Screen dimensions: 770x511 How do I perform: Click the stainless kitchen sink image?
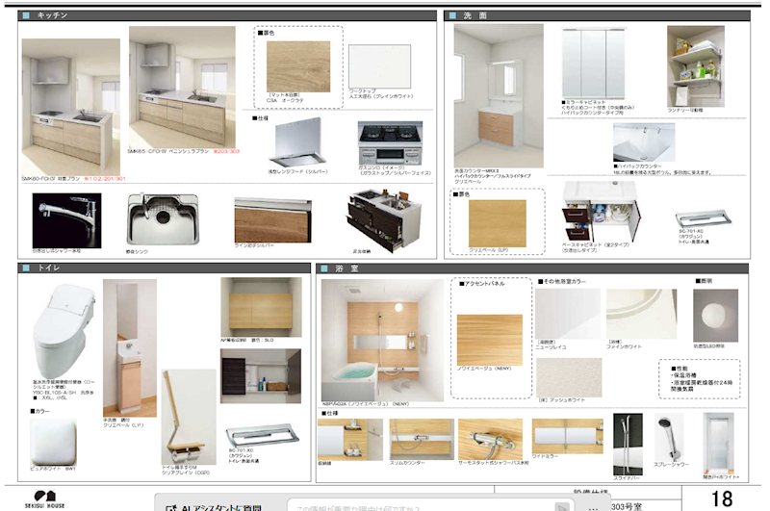[163, 219]
